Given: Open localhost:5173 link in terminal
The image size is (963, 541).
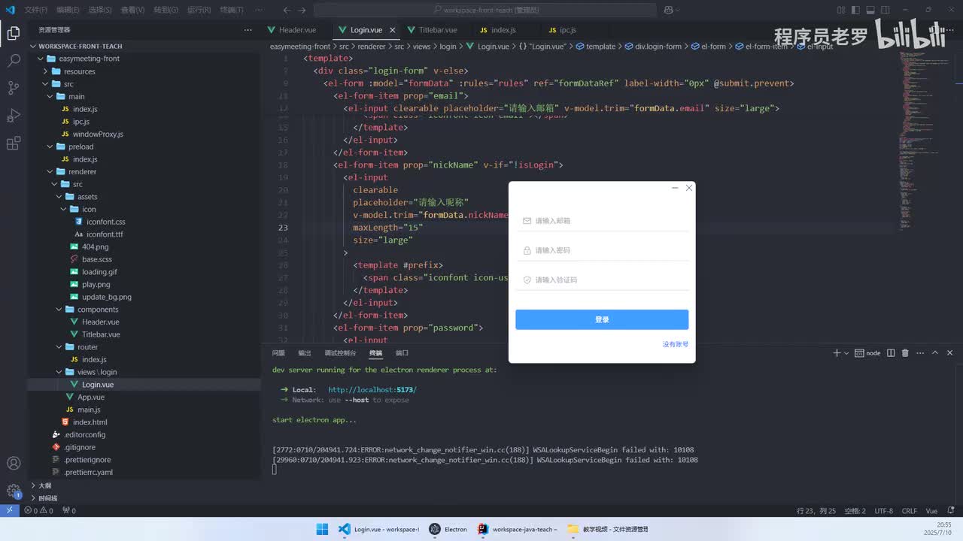Looking at the screenshot, I should coord(372,390).
